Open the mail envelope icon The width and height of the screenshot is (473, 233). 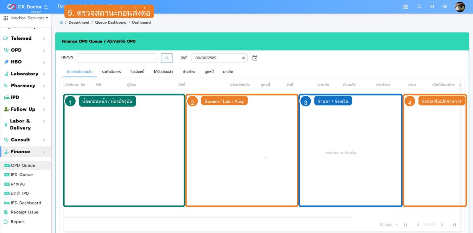click(x=432, y=6)
